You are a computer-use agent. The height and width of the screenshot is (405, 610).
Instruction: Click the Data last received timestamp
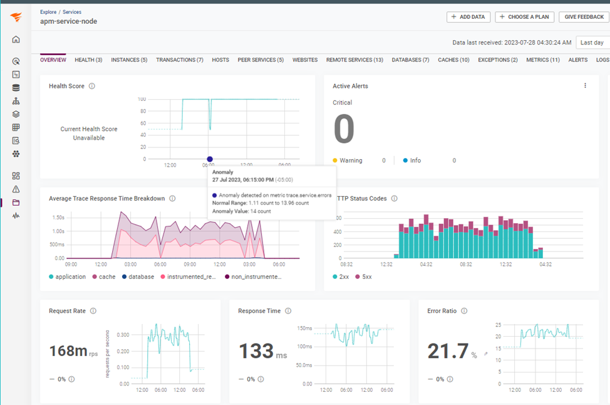coord(512,43)
